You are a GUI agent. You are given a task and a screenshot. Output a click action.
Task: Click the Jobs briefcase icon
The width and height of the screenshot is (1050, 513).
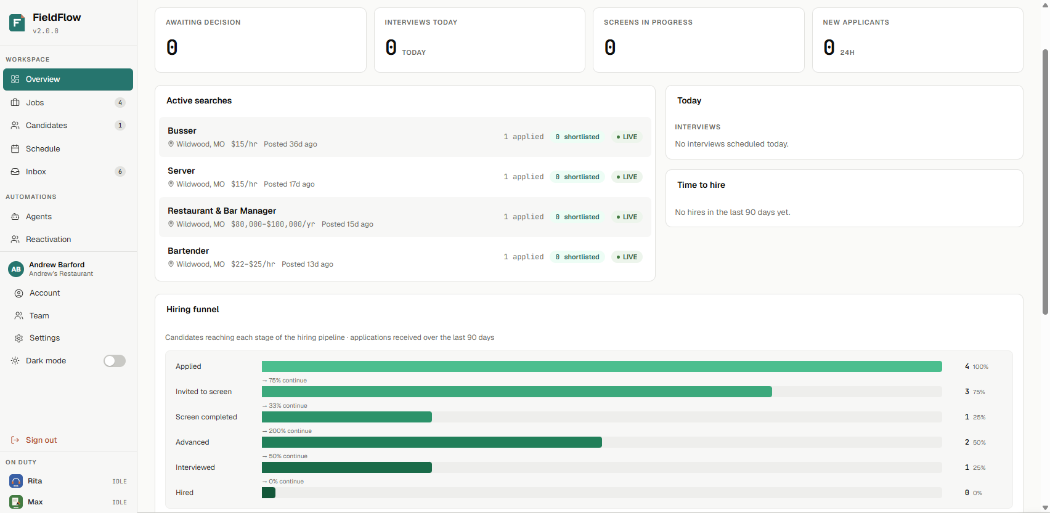(x=15, y=103)
